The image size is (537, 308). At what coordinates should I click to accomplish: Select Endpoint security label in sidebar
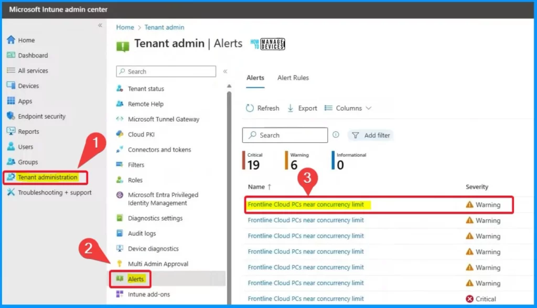tap(41, 116)
